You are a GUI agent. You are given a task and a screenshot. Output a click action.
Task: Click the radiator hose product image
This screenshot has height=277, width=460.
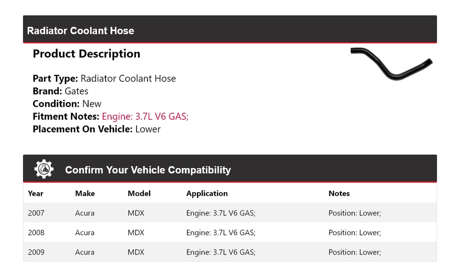coord(391,64)
